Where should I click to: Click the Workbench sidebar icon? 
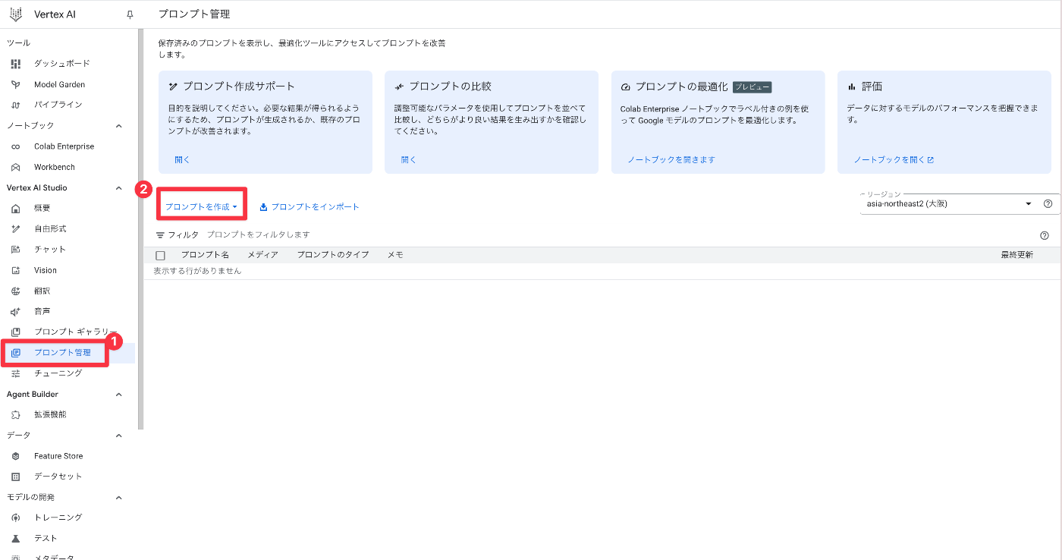(x=16, y=167)
